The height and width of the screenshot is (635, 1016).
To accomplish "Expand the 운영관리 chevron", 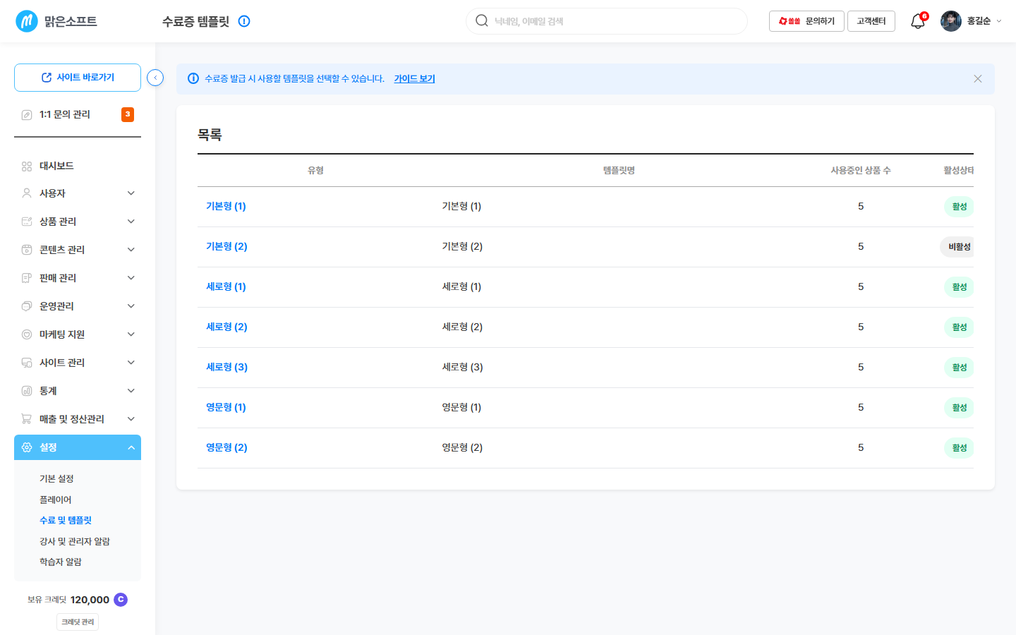I will coord(131,306).
